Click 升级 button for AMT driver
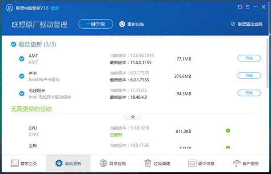This screenshot has height=174, width=271. (249, 58)
